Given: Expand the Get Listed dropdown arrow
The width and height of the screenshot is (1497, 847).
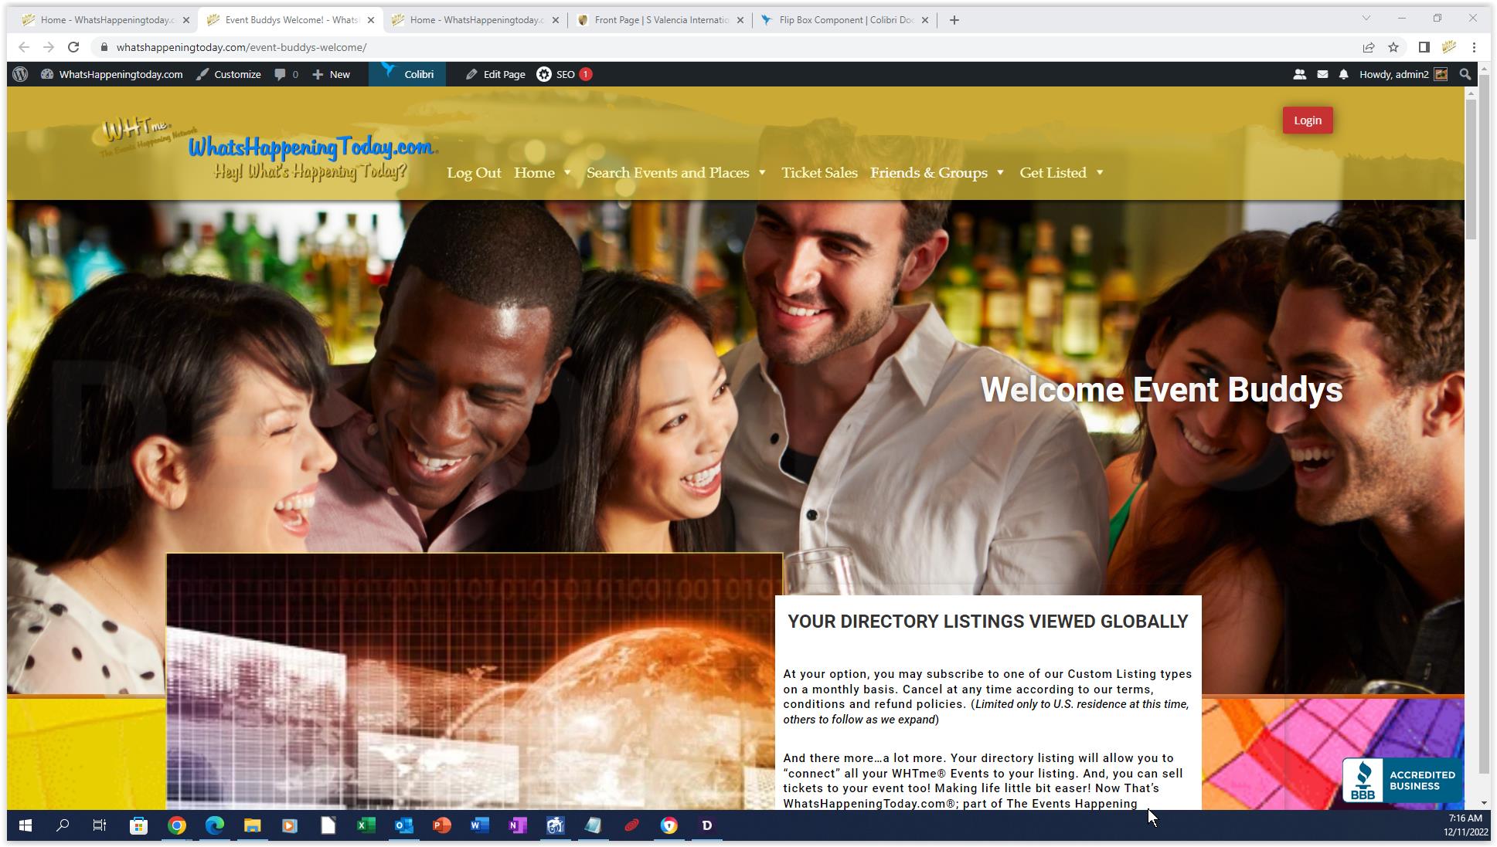Looking at the screenshot, I should tap(1100, 173).
